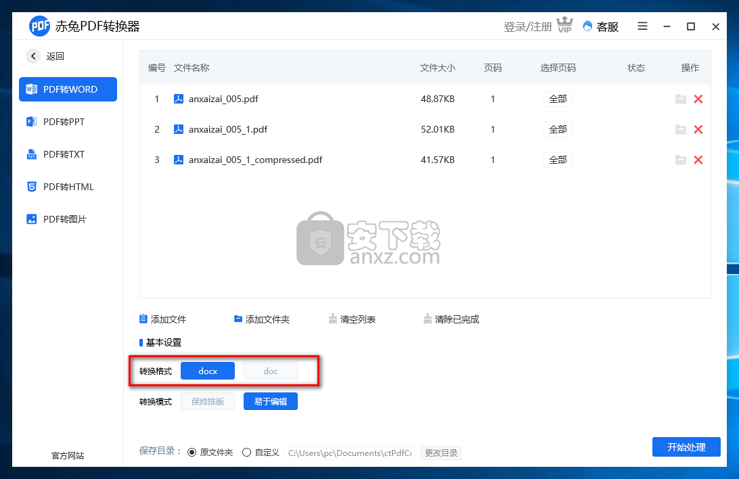The image size is (739, 479).
Task: Click the PDF icon of anxaizai_005_1.pdf
Action: [x=179, y=129]
